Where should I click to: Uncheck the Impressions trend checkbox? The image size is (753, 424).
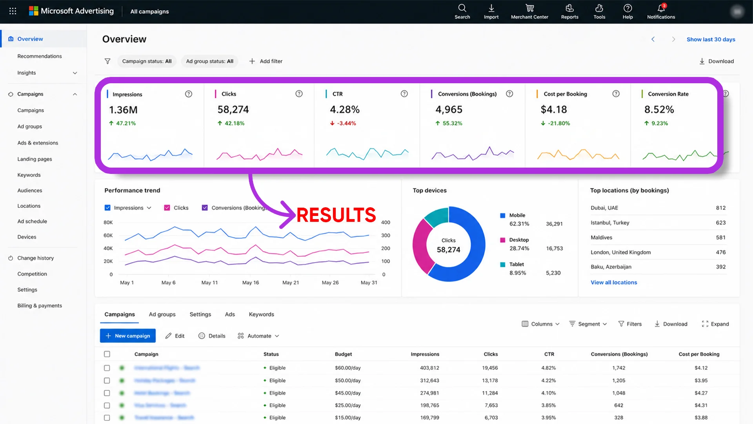[107, 208]
